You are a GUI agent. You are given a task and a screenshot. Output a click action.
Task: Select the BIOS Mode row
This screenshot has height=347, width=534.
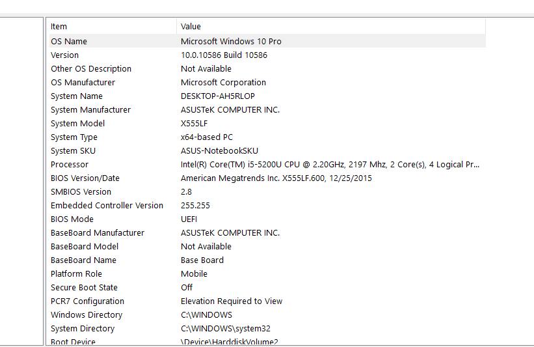click(x=267, y=219)
